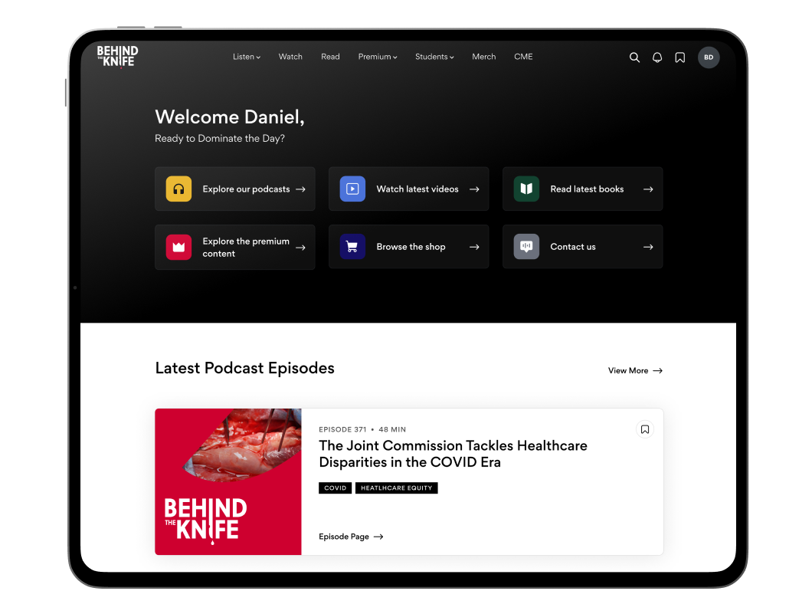Bookmark the Episode 371 podcast card
812x614 pixels.
tap(645, 429)
